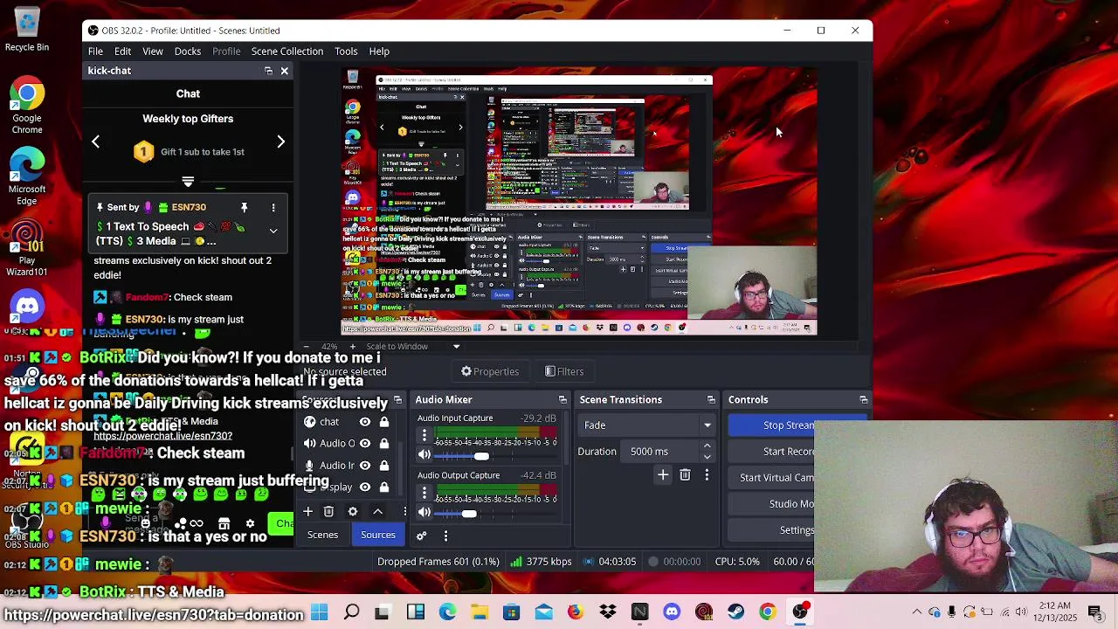Show next Weekly top Gifters slide
1118x629 pixels.
coord(280,142)
